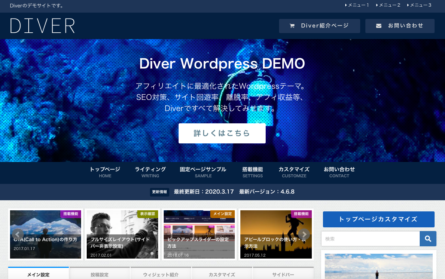The height and width of the screenshot is (279, 445).
Task: Open the カスタマイズ CUSTOMIZE menu item
Action: pyautogui.click(x=294, y=172)
